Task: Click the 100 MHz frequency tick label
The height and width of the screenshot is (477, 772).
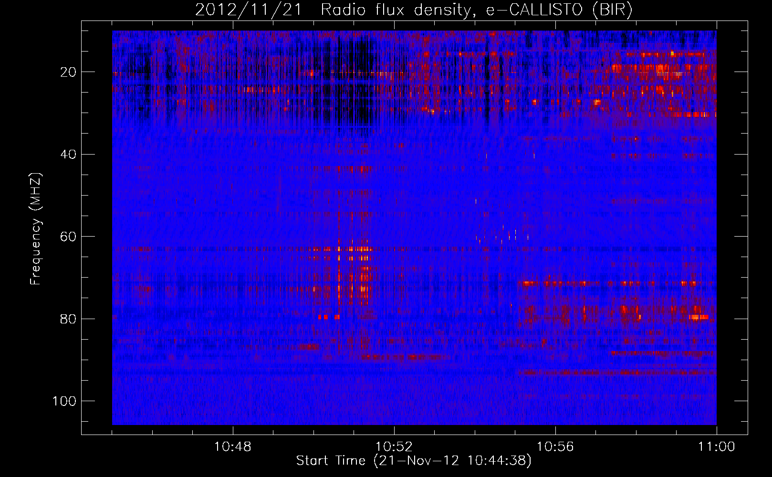Action: pos(65,401)
